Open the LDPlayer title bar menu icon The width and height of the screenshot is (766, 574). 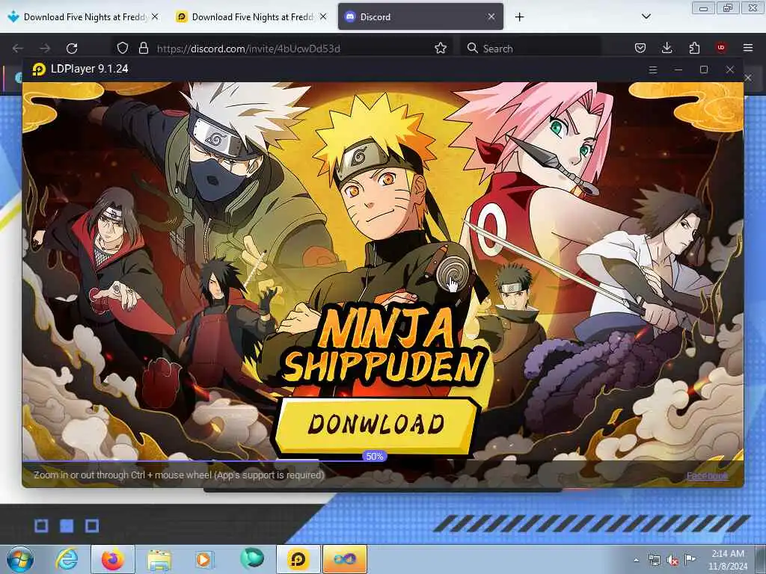click(x=652, y=70)
